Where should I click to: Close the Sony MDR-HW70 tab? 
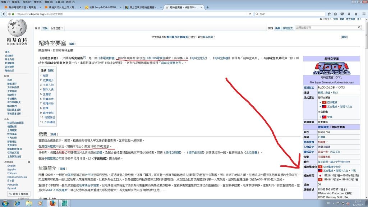121,8
